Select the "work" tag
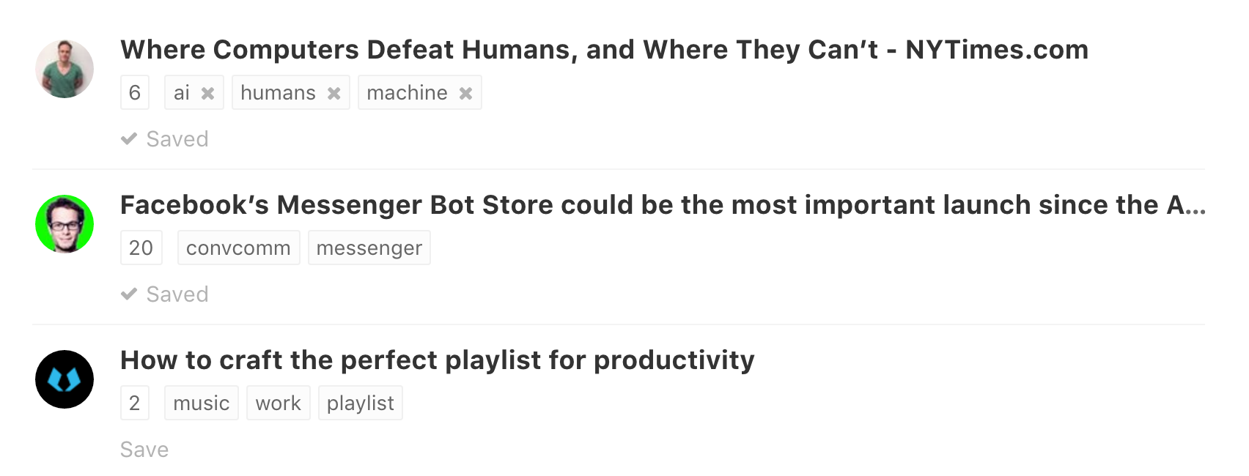 click(x=278, y=404)
